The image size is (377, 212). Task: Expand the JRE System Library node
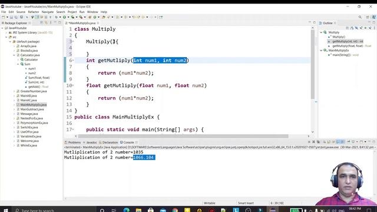(x=6, y=32)
